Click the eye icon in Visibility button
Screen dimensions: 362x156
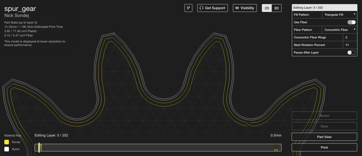pyautogui.click(x=237, y=8)
